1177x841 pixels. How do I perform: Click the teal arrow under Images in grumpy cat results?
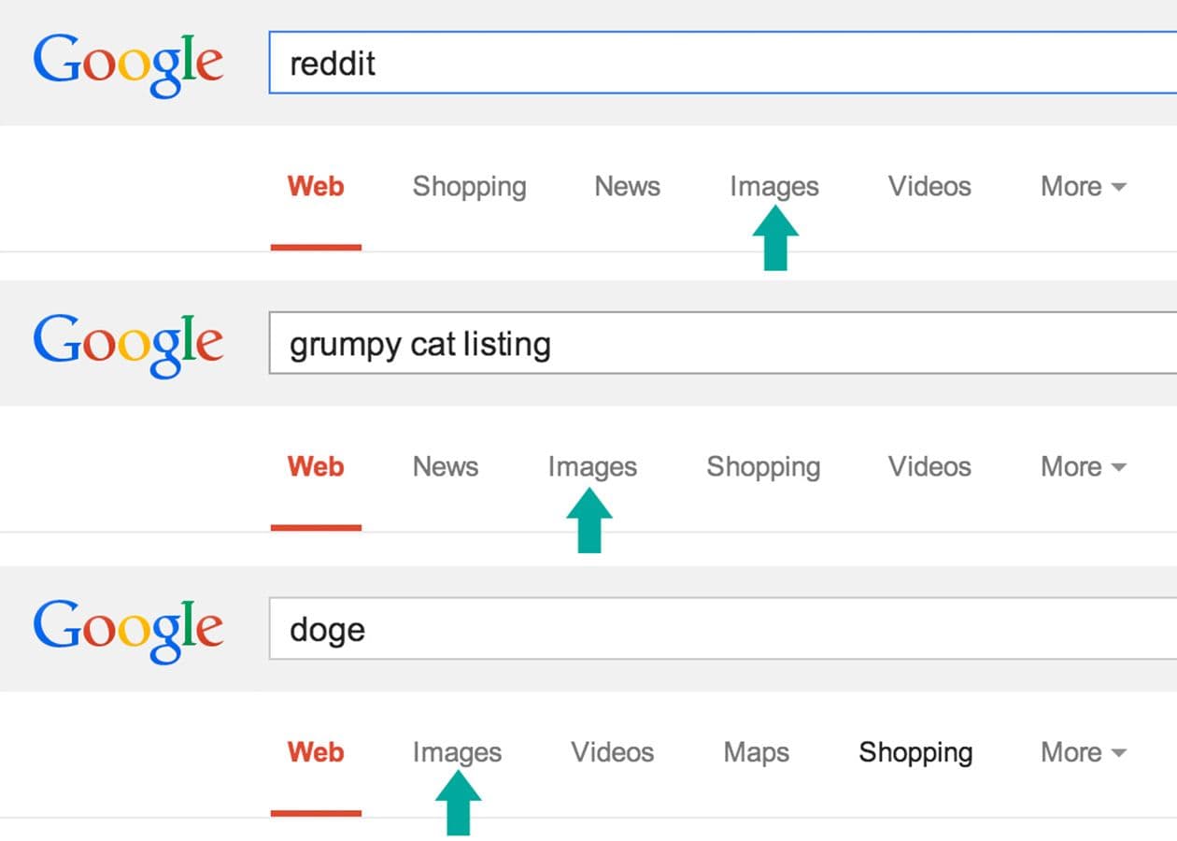click(x=589, y=520)
